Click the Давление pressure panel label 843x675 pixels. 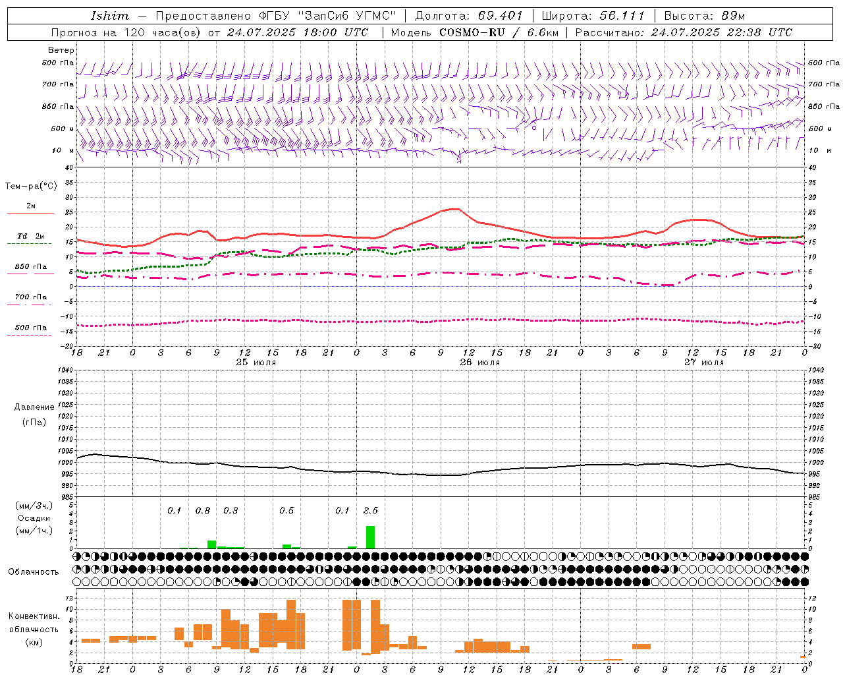point(34,407)
